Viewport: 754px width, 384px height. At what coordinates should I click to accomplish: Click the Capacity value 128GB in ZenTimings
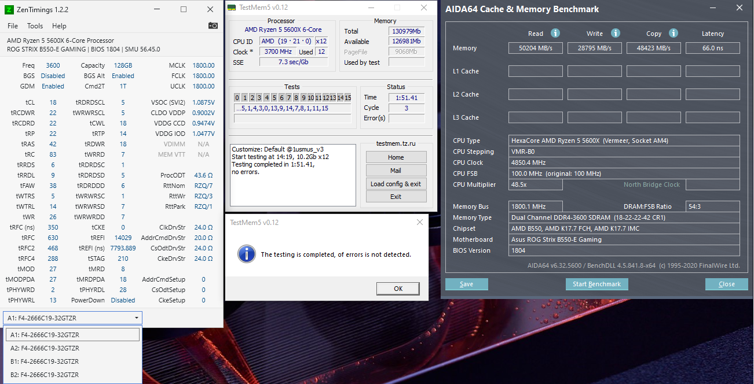123,65
